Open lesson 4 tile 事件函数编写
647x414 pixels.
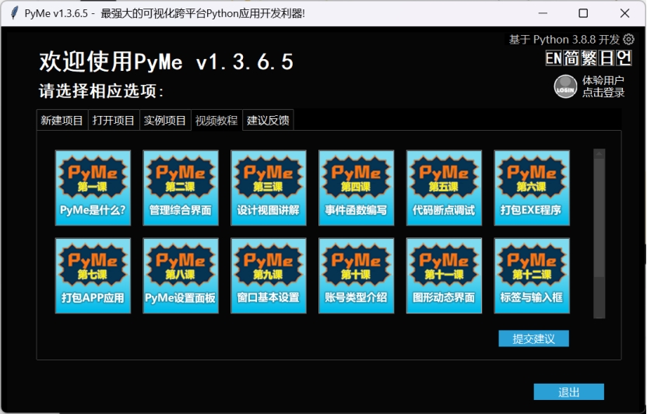[x=356, y=188]
